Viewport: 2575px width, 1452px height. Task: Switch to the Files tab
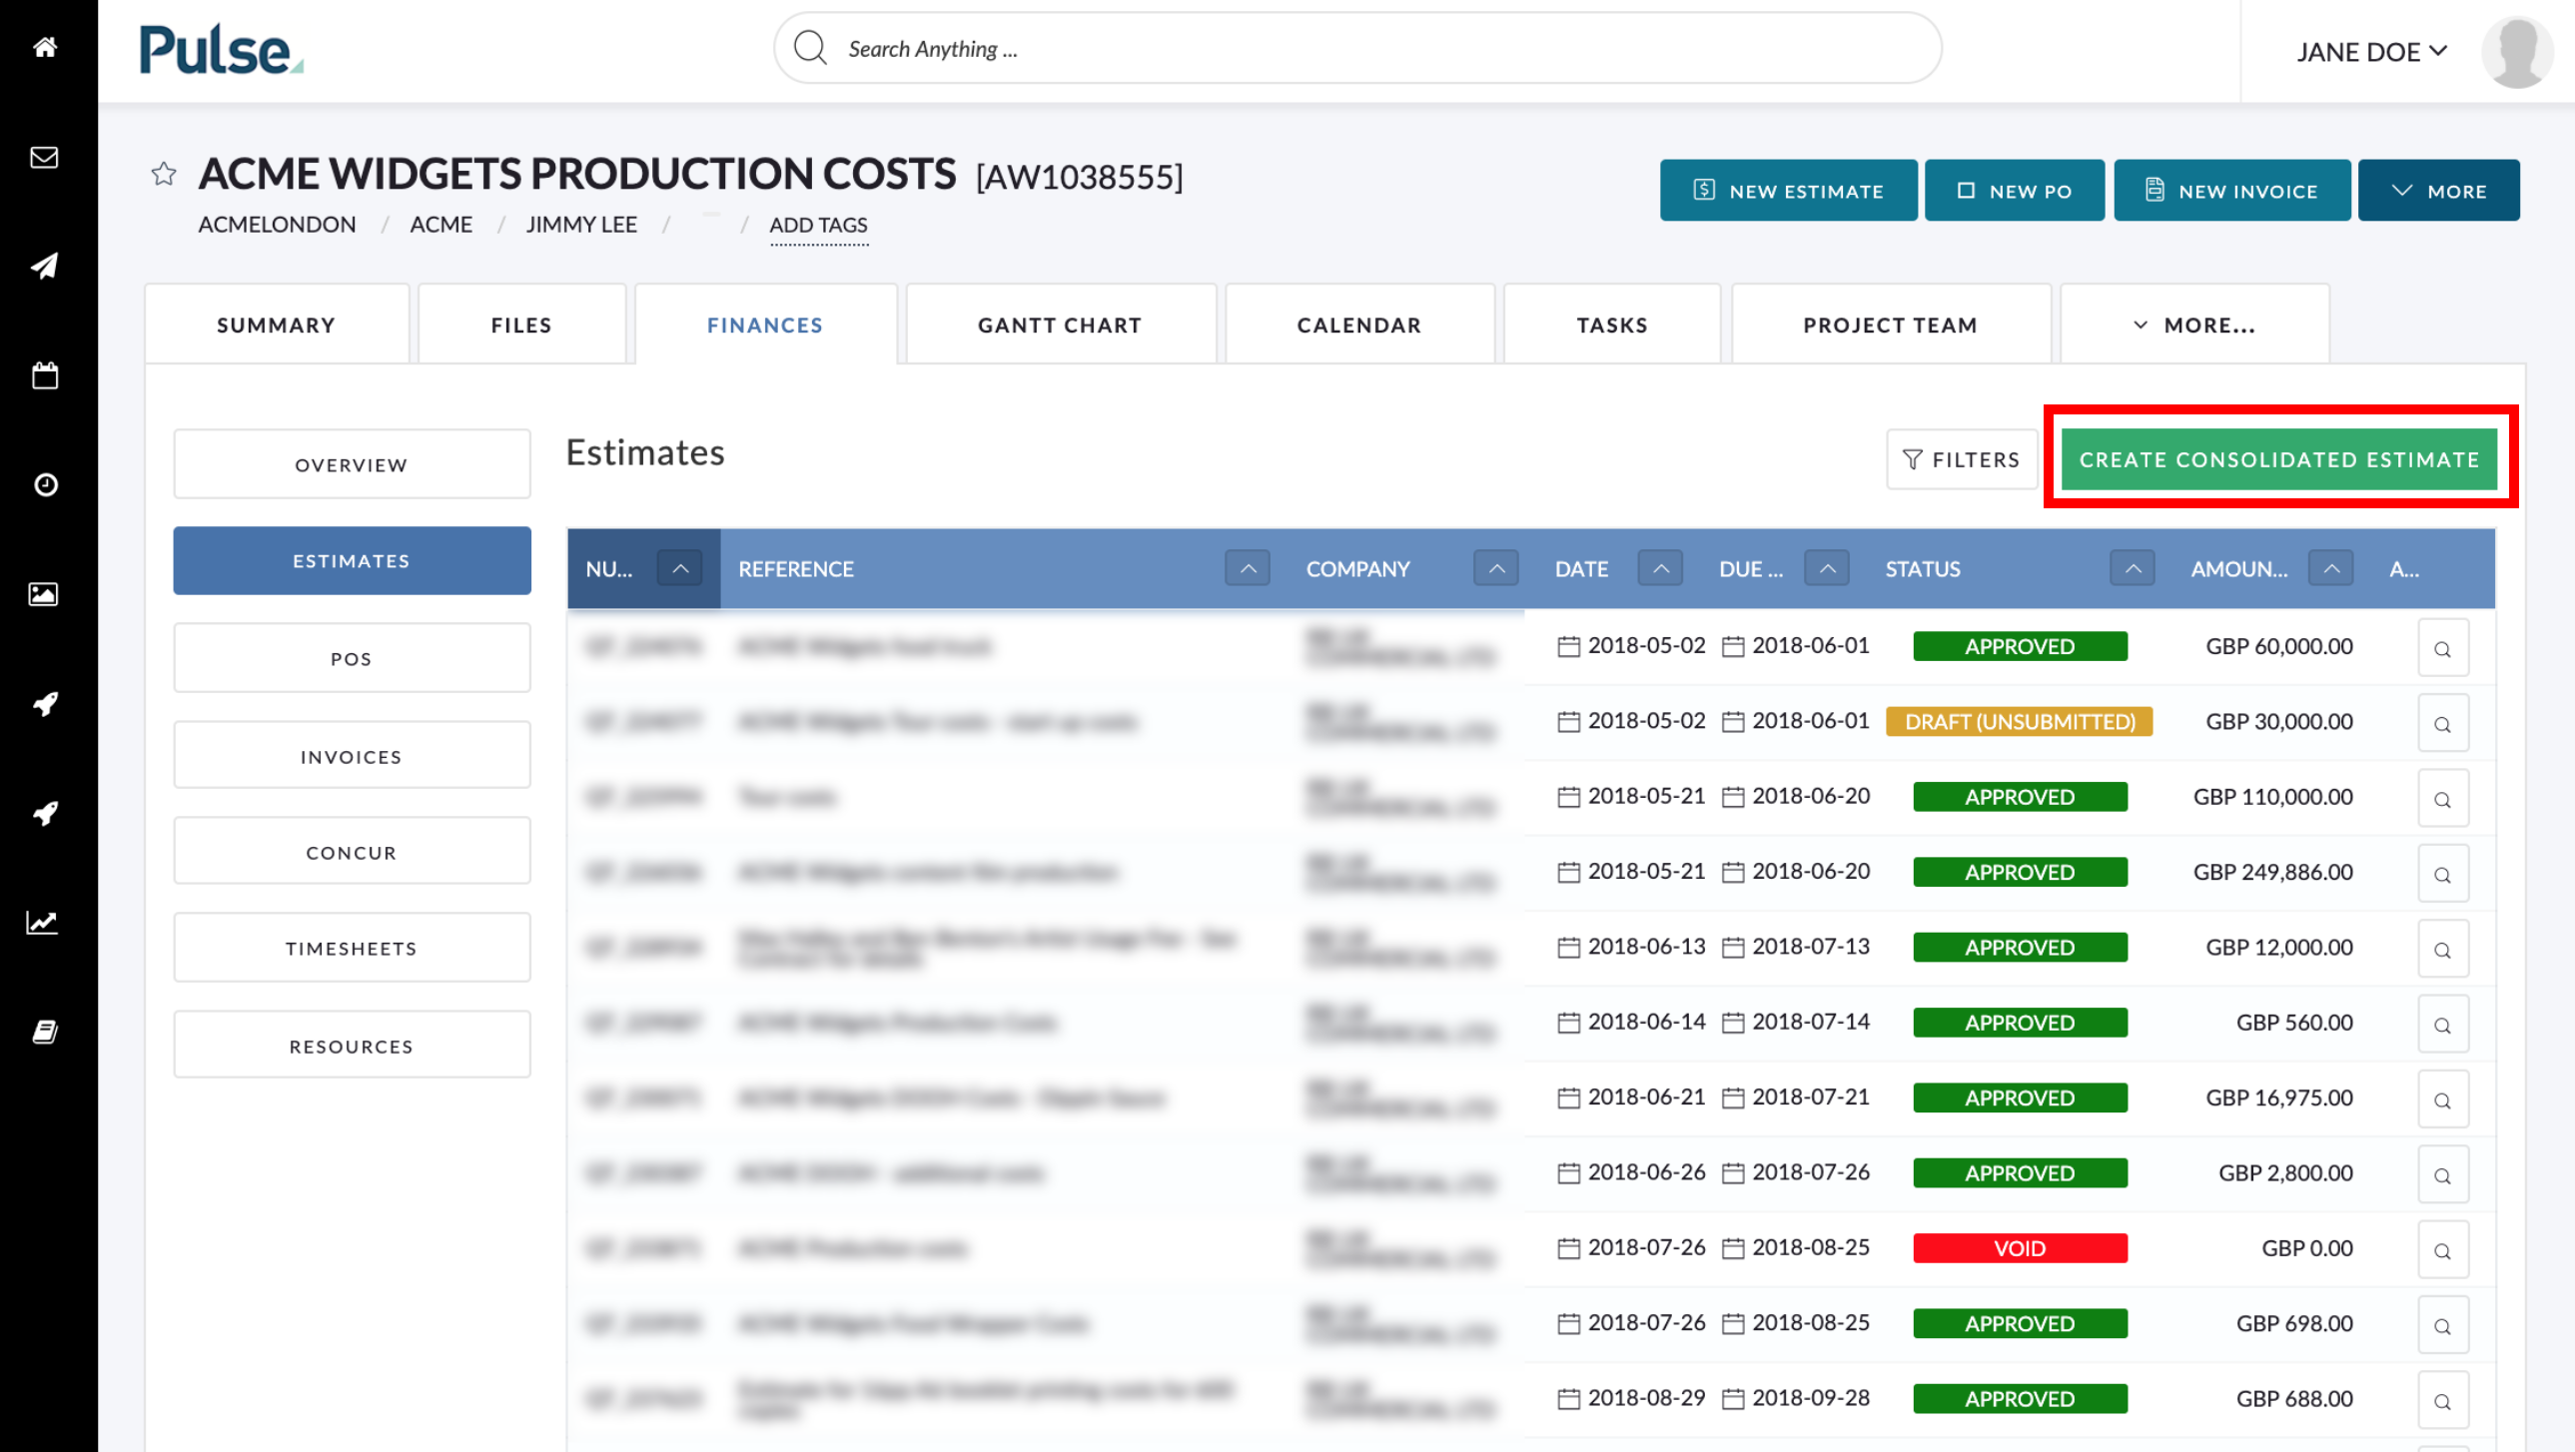(521, 325)
